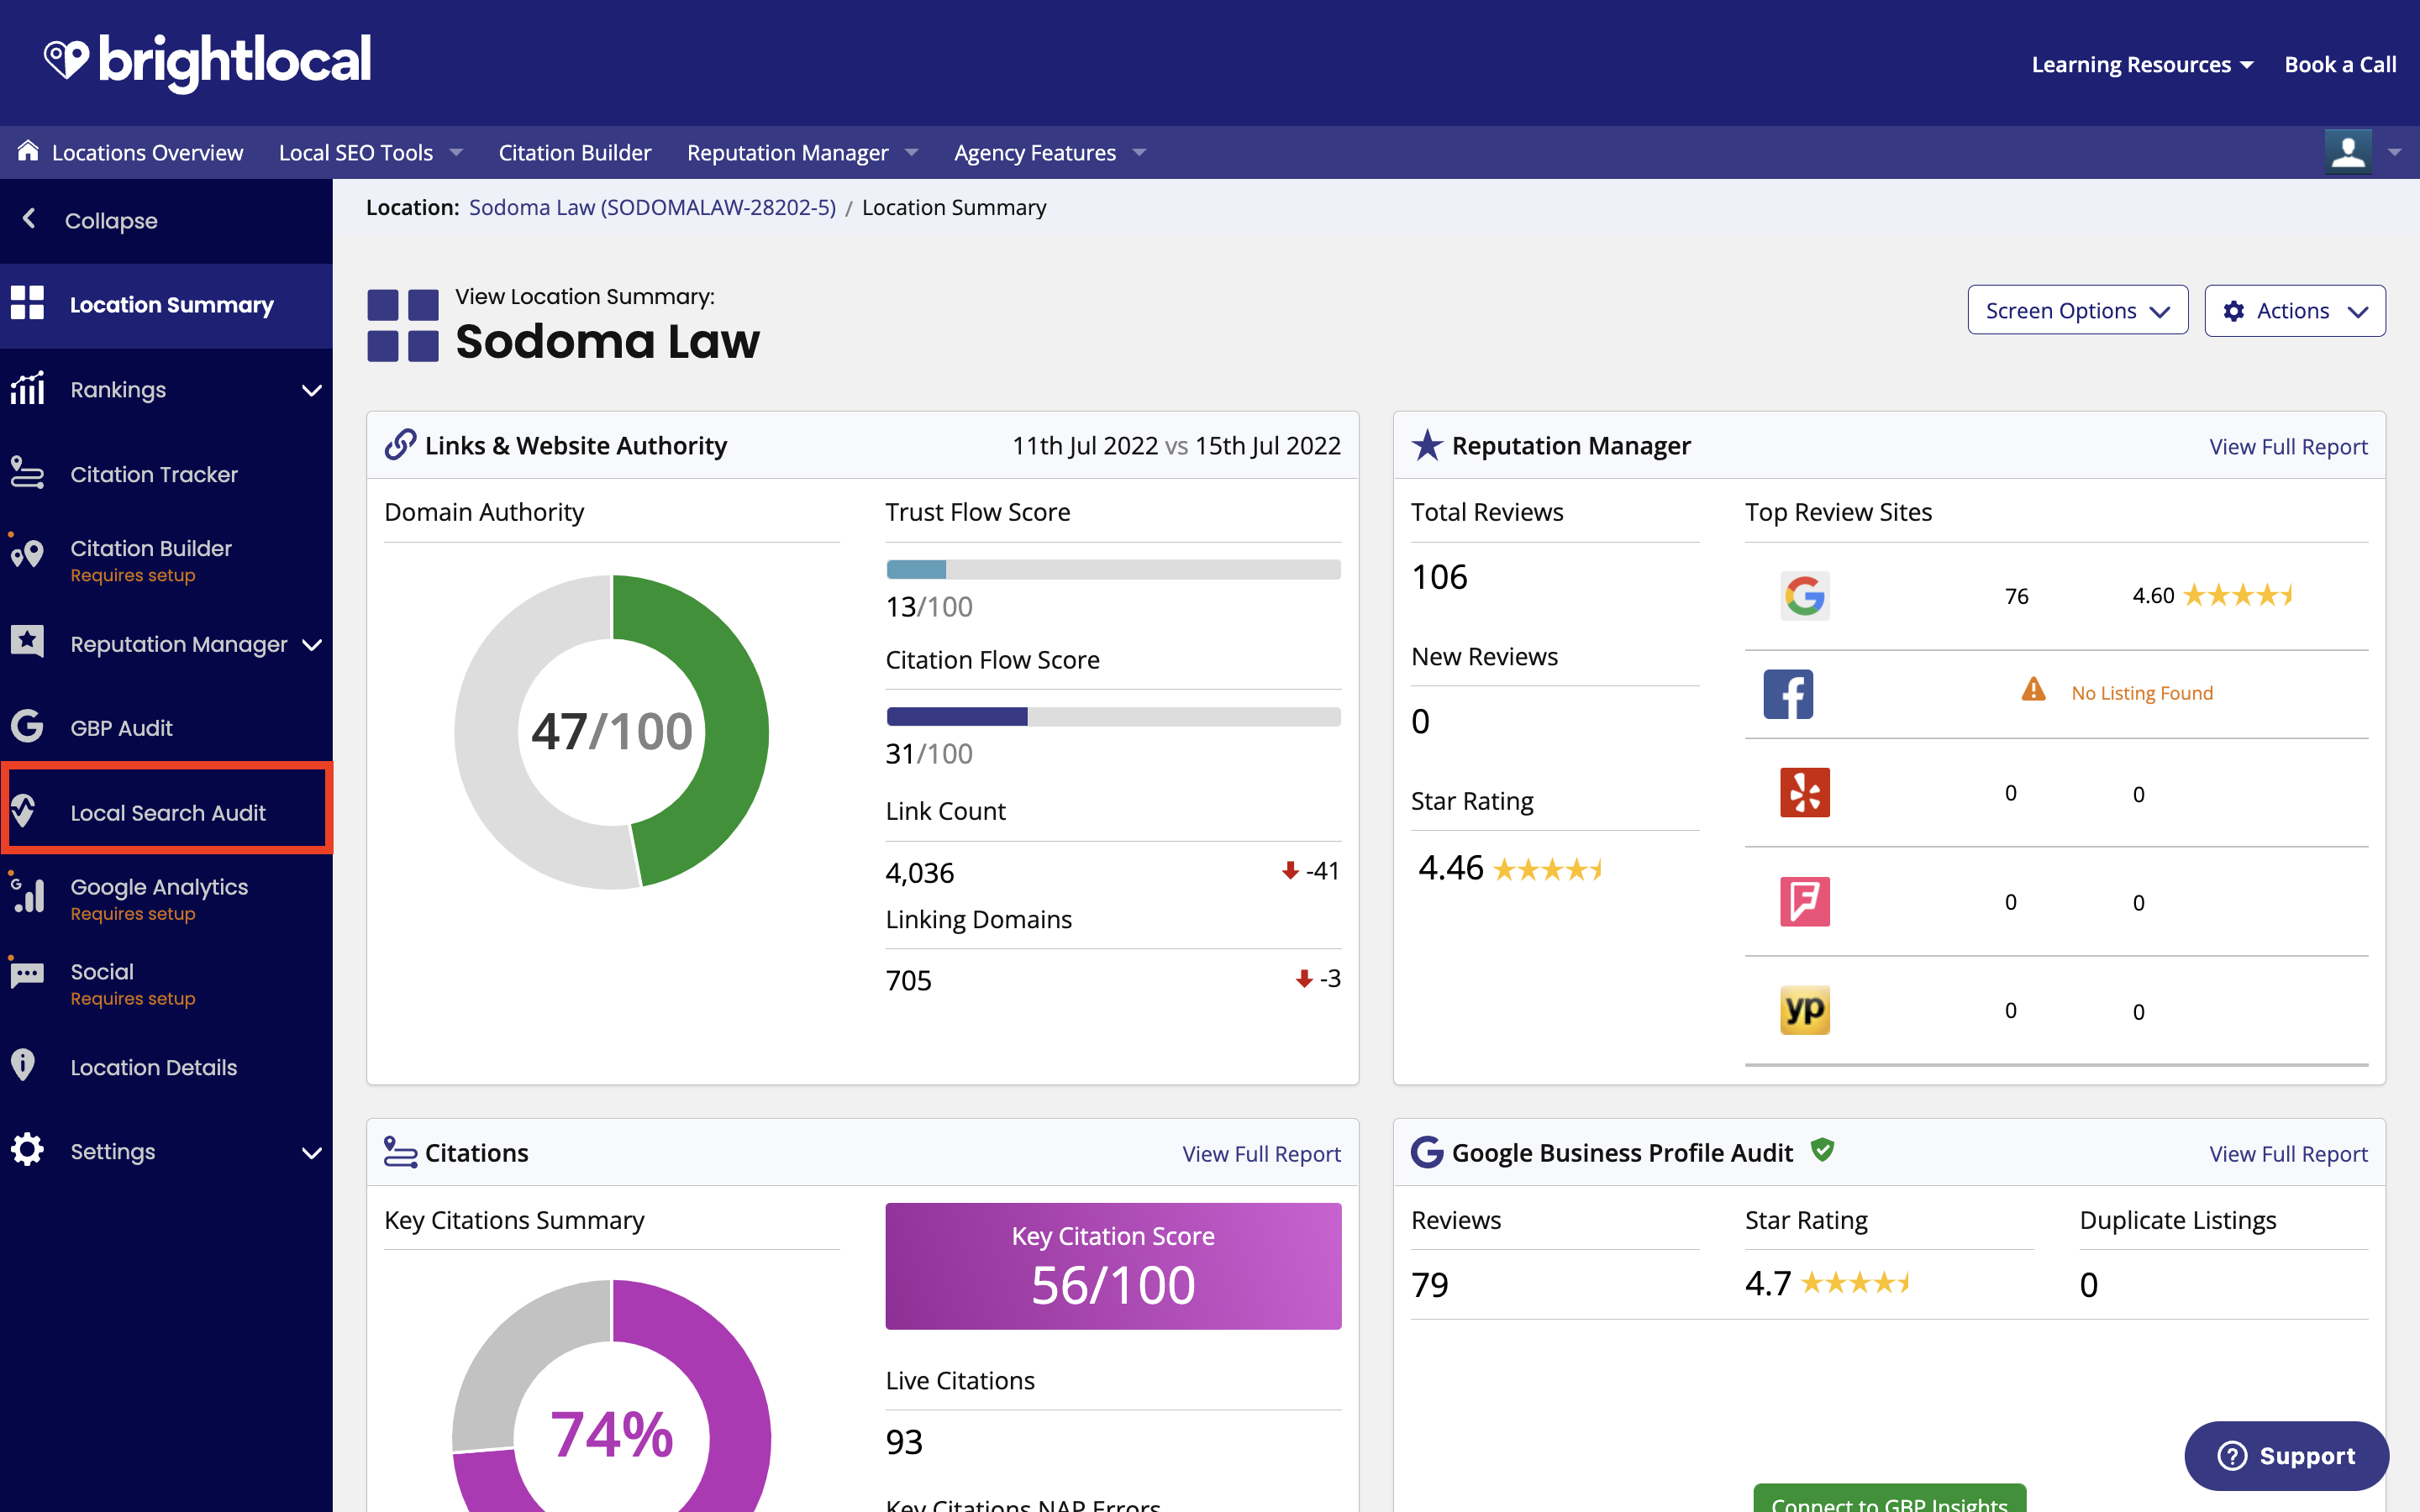Viewport: 2420px width, 1512px height.
Task: Open the Actions dropdown menu
Action: pos(2295,311)
